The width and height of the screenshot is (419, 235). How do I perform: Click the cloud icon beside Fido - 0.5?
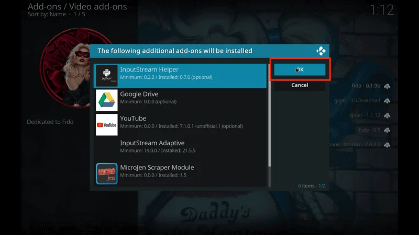(x=387, y=130)
